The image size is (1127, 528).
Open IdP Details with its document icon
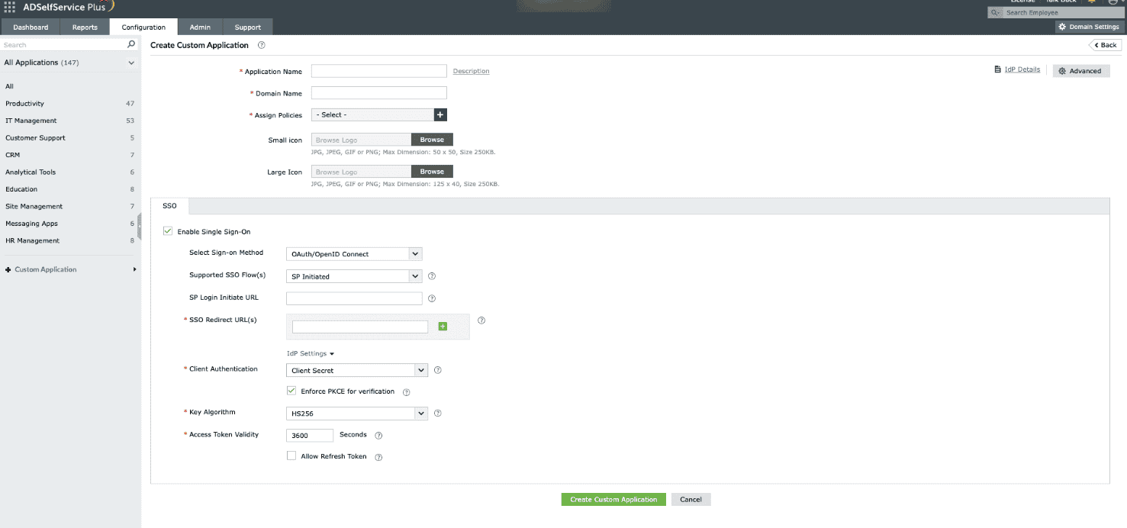(997, 69)
